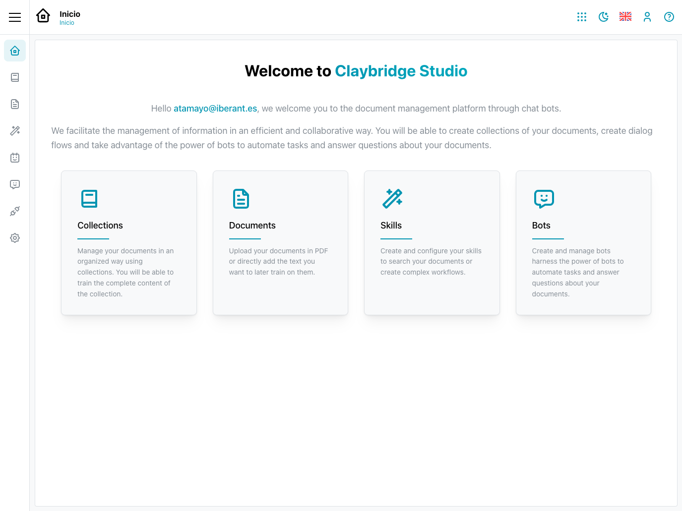Open the sidebar plug connections icon

[15, 211]
